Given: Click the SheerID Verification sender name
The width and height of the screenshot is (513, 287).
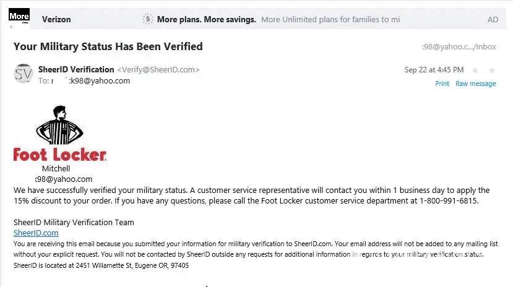Looking at the screenshot, I should pos(76,69).
